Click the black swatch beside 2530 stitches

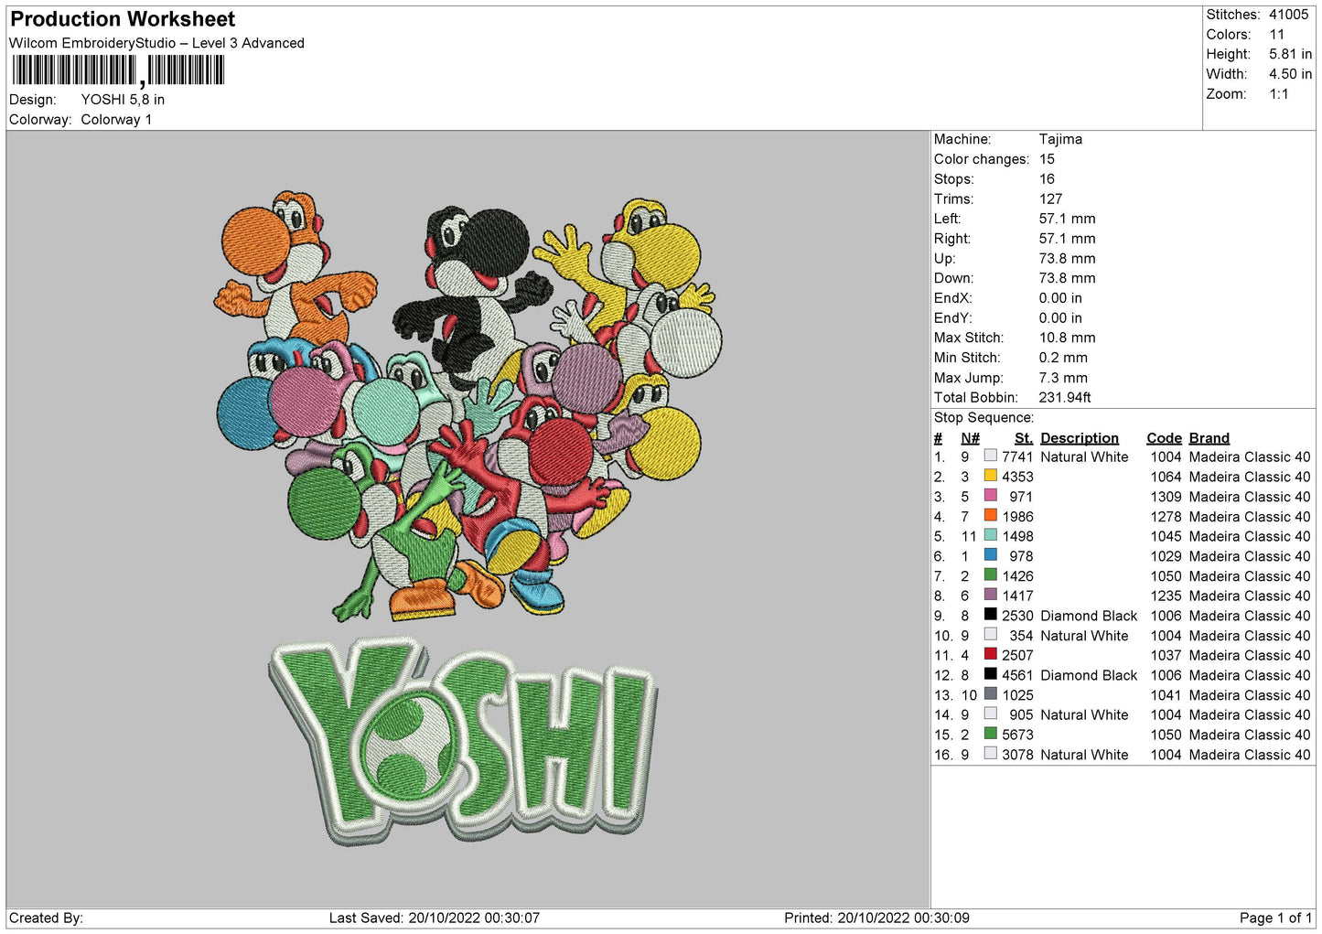click(x=990, y=615)
